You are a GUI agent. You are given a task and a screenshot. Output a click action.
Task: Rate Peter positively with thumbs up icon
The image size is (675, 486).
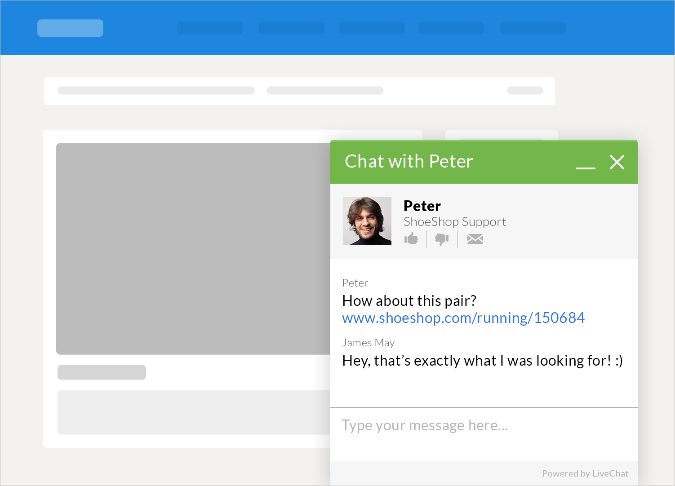[412, 239]
